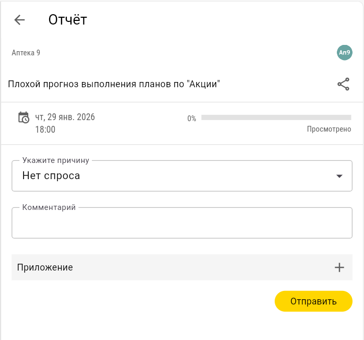The height and width of the screenshot is (340, 364).
Task: Click the "Комментарий" field label
Action: pos(49,207)
